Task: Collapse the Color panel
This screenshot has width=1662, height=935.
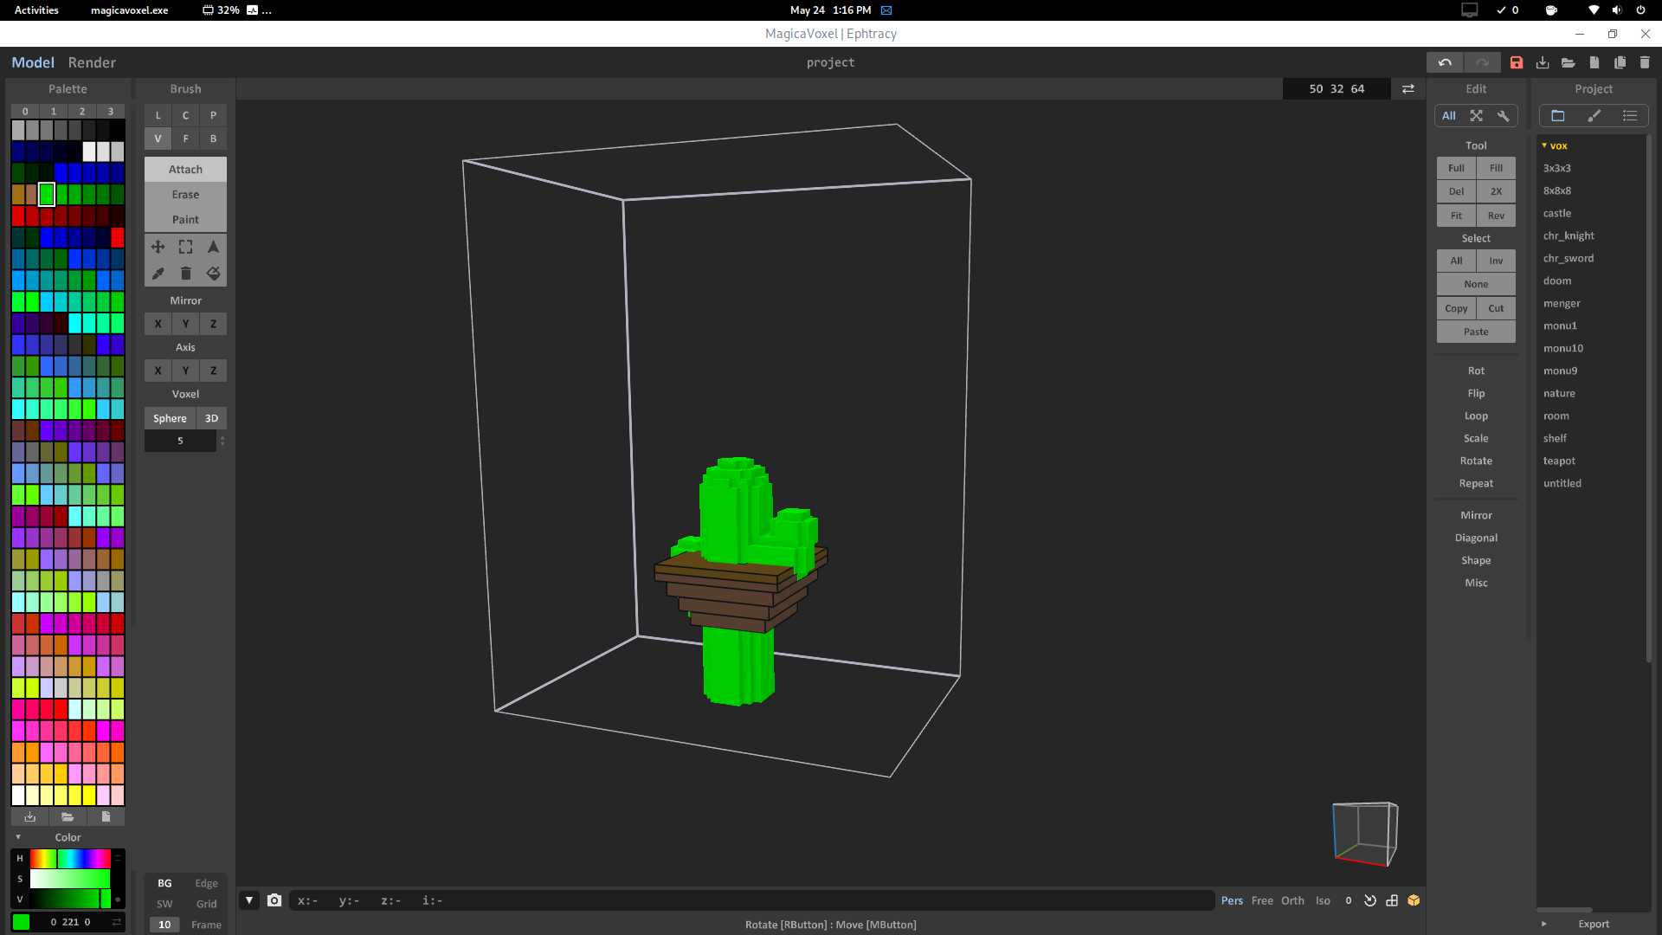Action: pos(18,837)
